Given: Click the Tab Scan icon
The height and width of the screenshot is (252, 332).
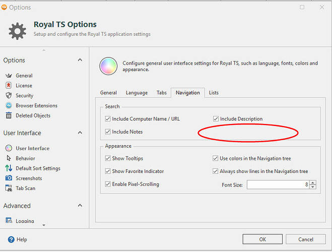Looking at the screenshot, I should (x=9, y=188).
